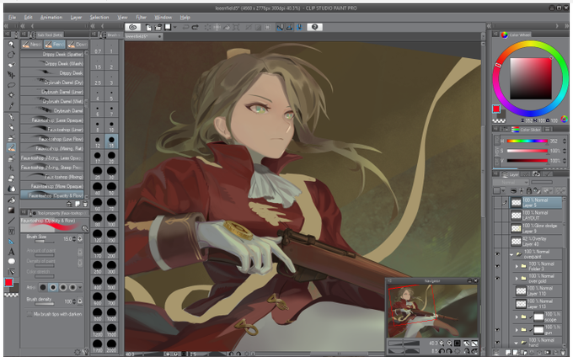Open the Selection menu

coord(99,17)
